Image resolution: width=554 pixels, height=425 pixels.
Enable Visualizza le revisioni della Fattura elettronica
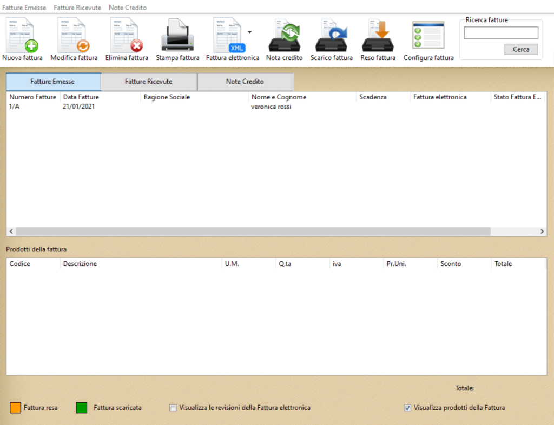(x=173, y=408)
